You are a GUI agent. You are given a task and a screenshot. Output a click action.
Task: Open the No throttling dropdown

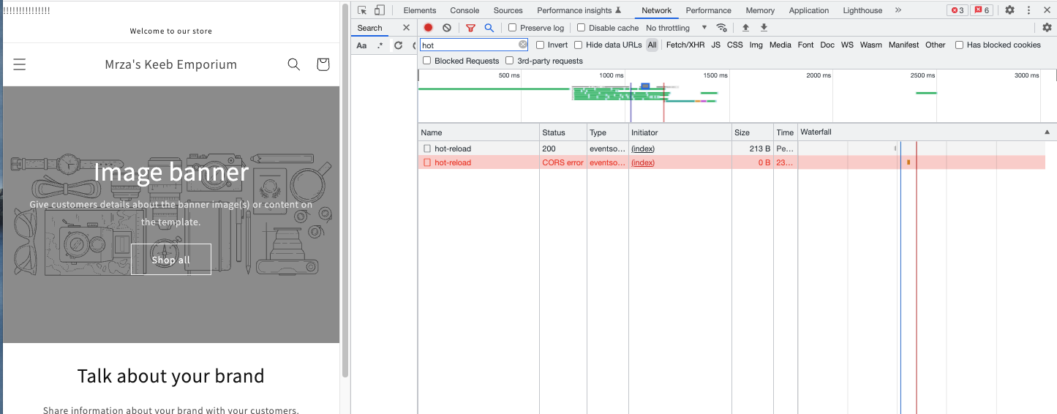point(677,28)
